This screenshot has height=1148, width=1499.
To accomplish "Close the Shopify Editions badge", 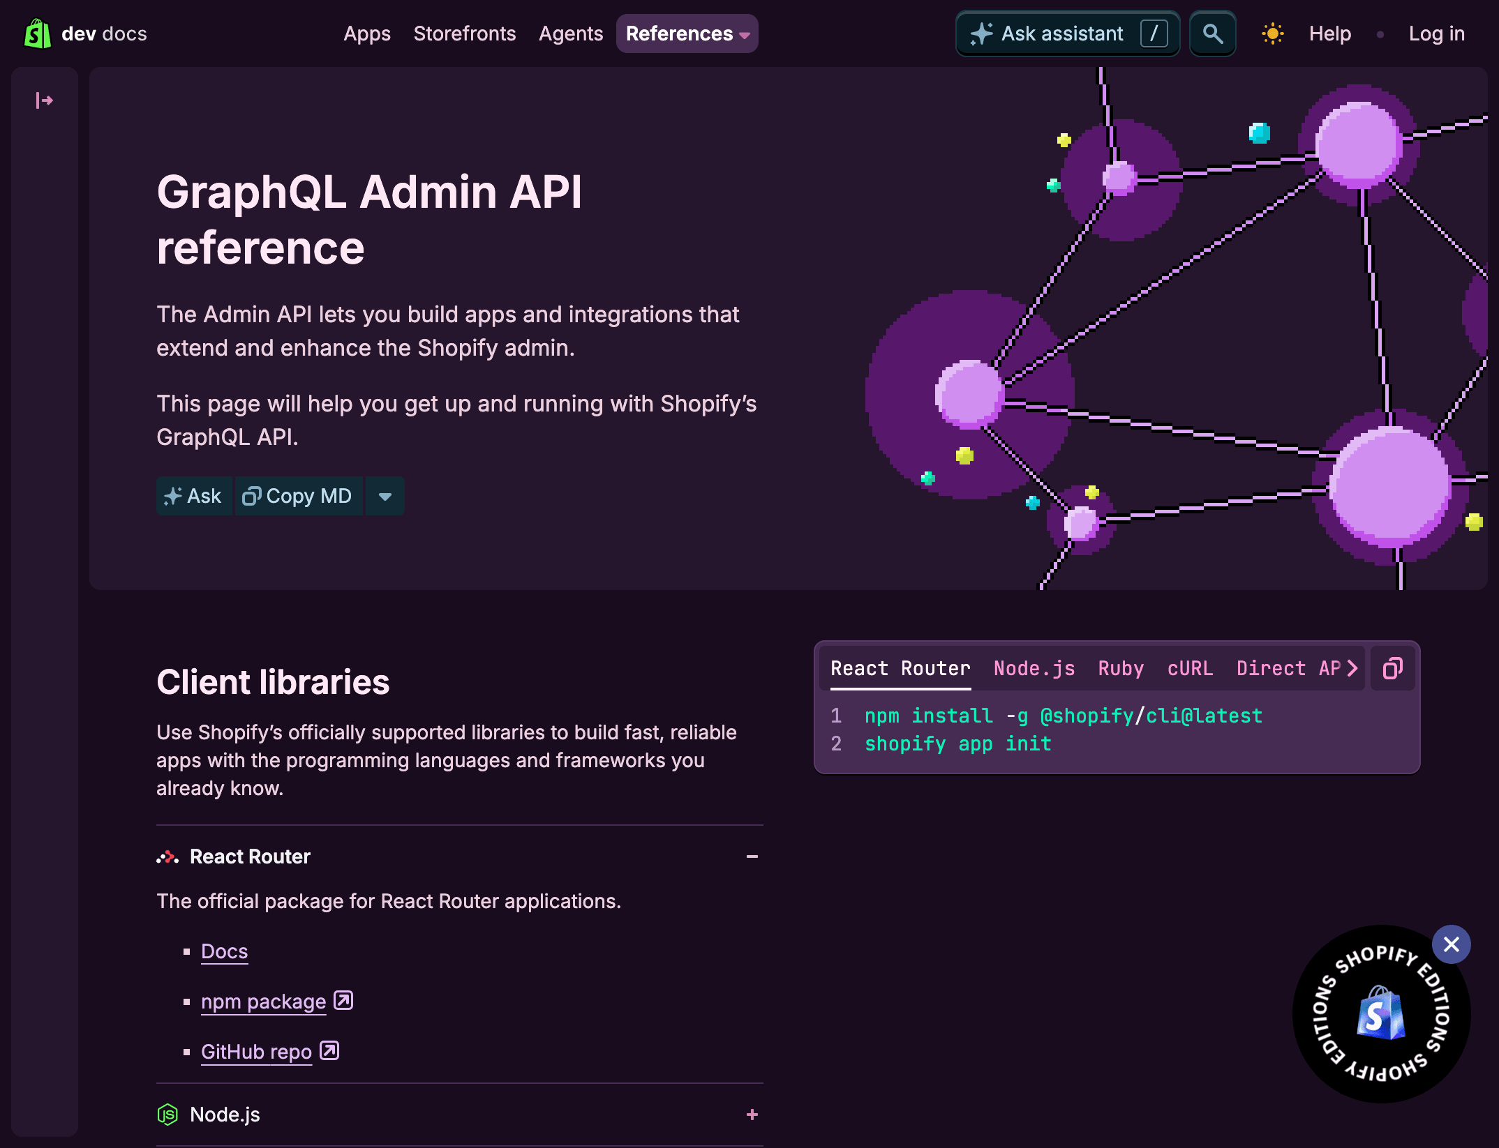I will 1452,944.
